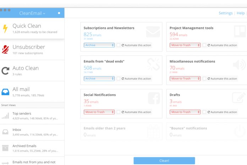
Task: Click the 508 emails count link
Action: [93, 68]
